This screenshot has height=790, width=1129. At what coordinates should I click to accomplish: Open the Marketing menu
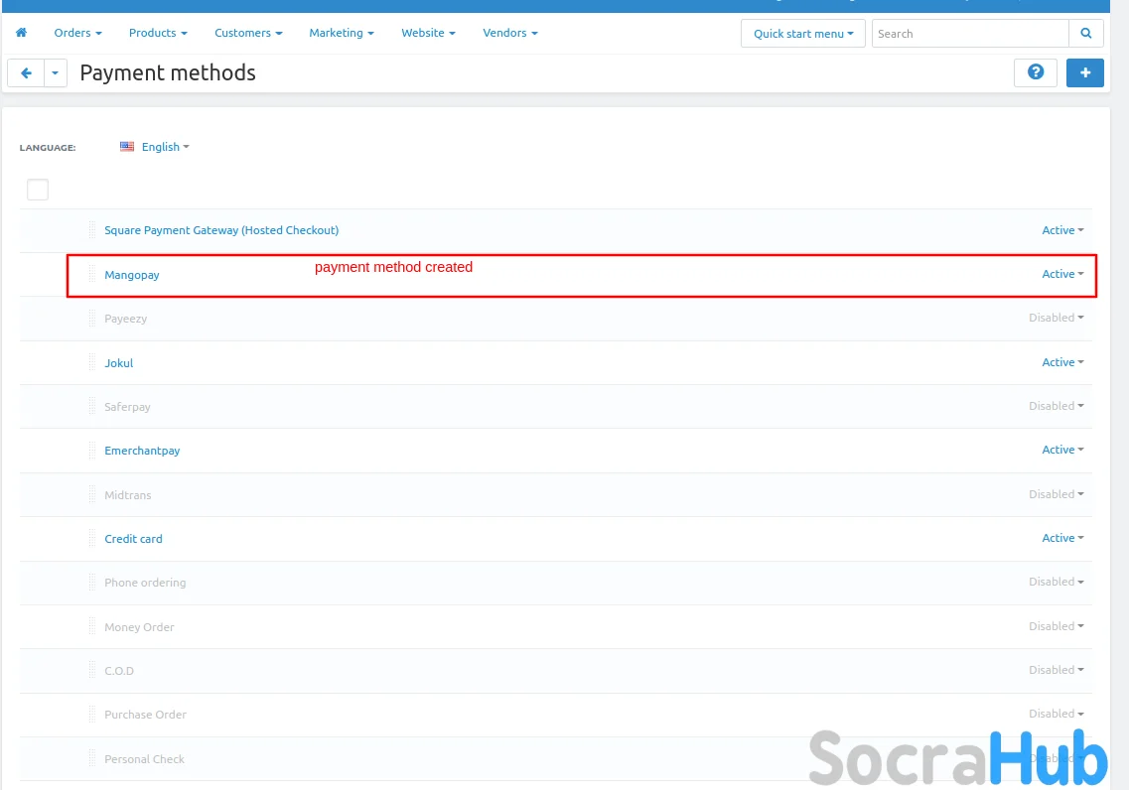341,33
